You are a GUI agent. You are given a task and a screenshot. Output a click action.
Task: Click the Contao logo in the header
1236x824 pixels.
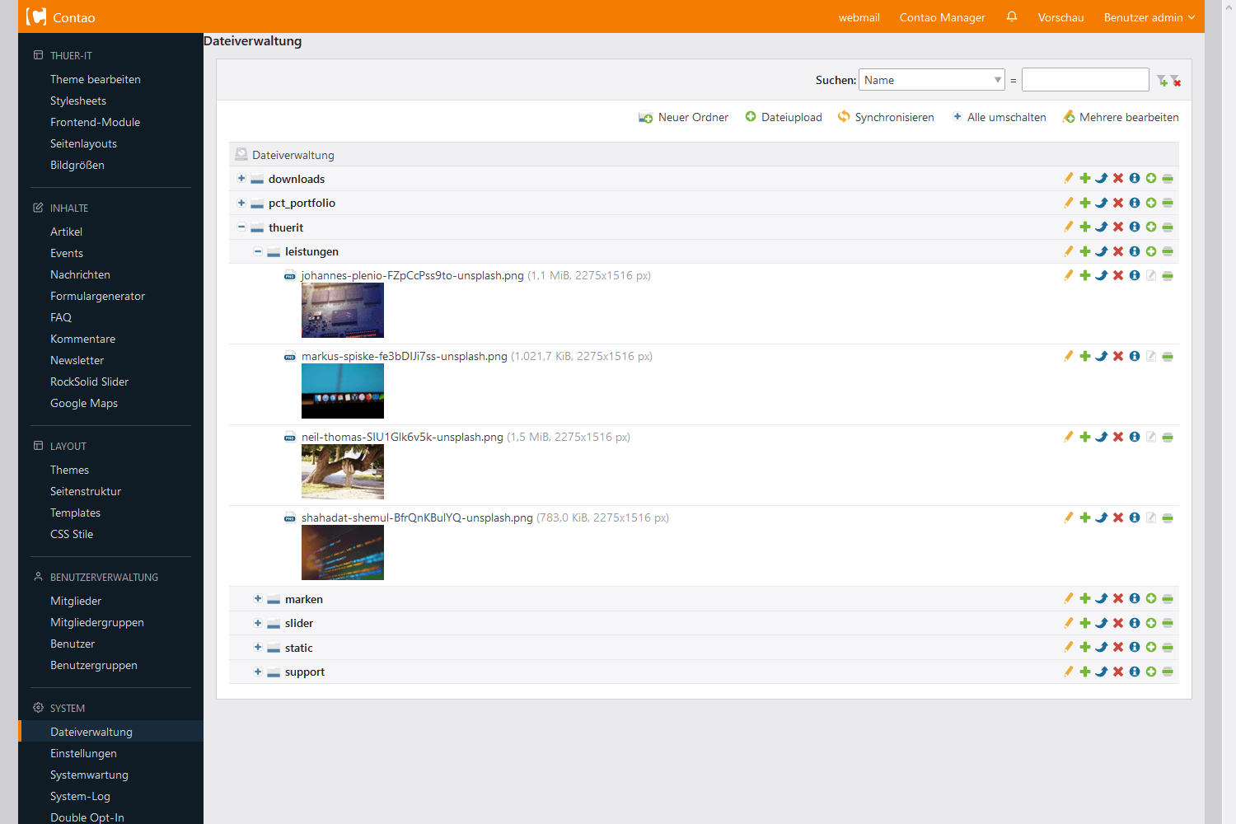[x=36, y=16]
